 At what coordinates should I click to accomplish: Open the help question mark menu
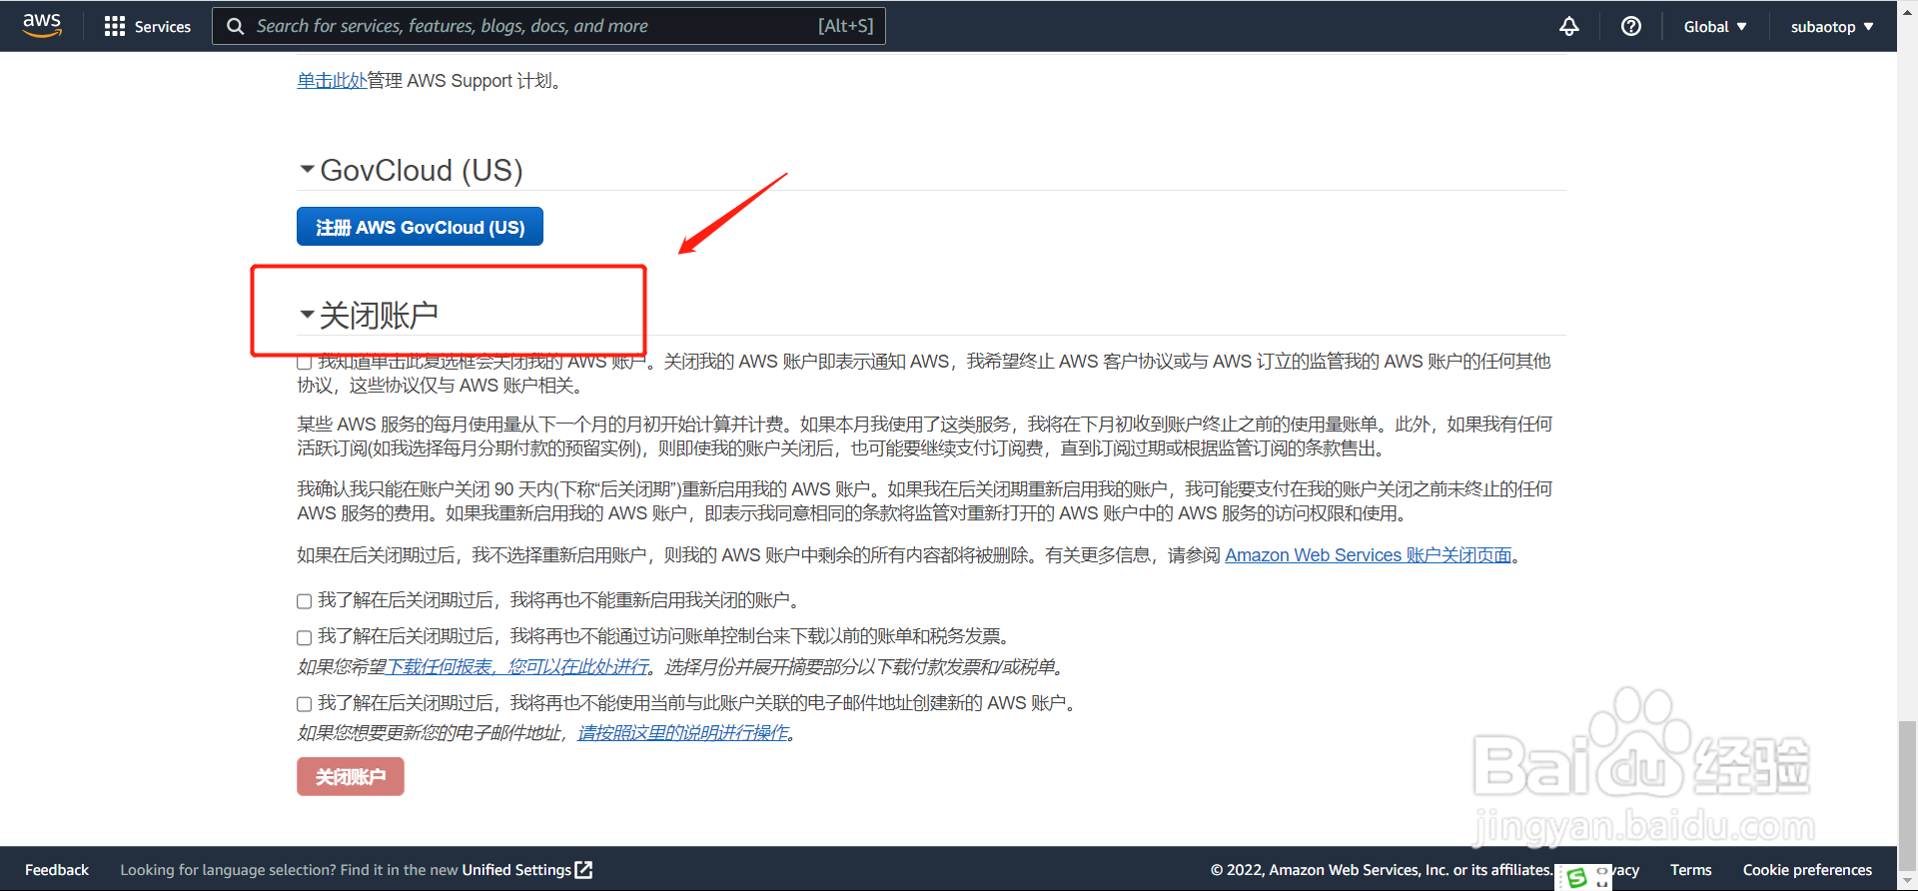pyautogui.click(x=1631, y=26)
